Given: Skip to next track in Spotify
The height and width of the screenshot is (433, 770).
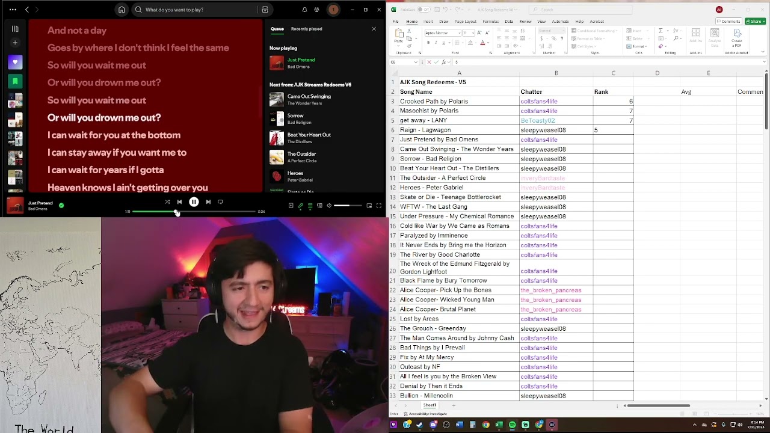Looking at the screenshot, I should pos(208,202).
